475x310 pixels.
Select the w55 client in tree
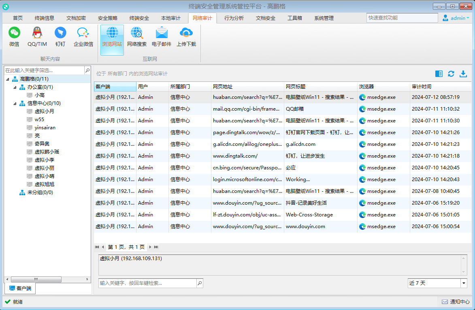coord(39,120)
